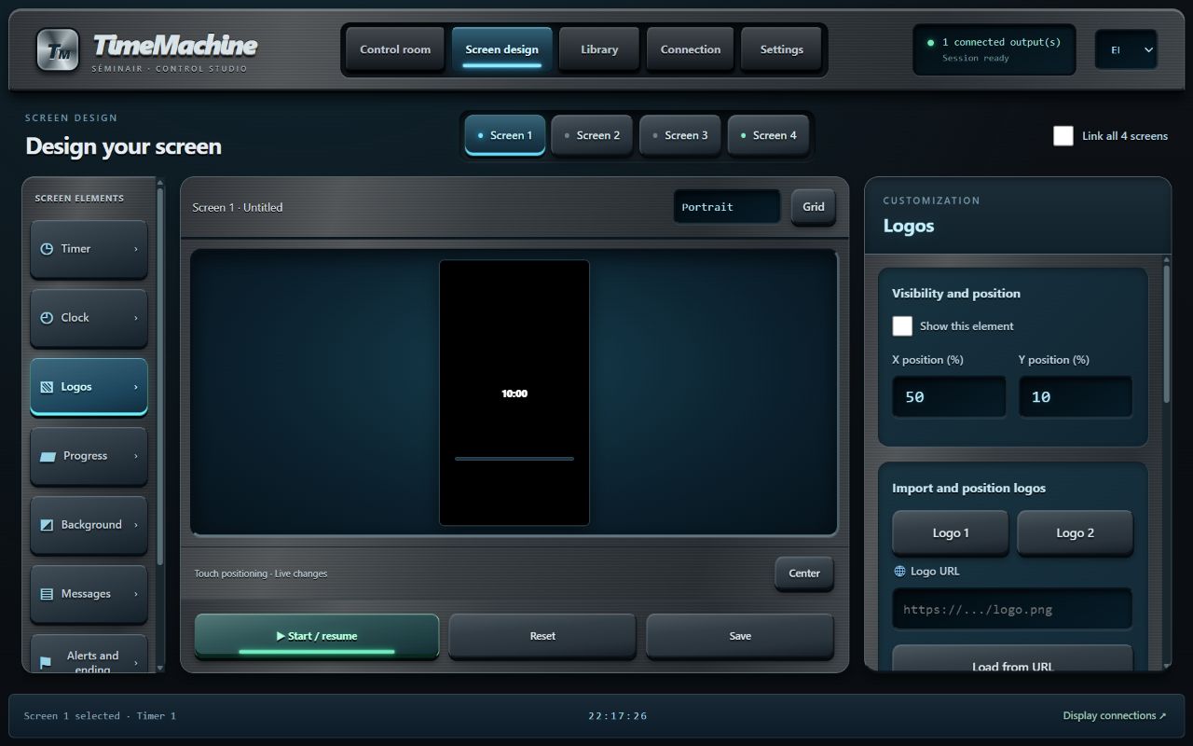The image size is (1193, 746).
Task: Choose the Logo 2 button
Action: pos(1075,533)
